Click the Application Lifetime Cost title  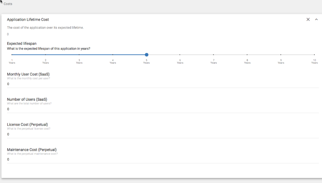[x=28, y=20]
